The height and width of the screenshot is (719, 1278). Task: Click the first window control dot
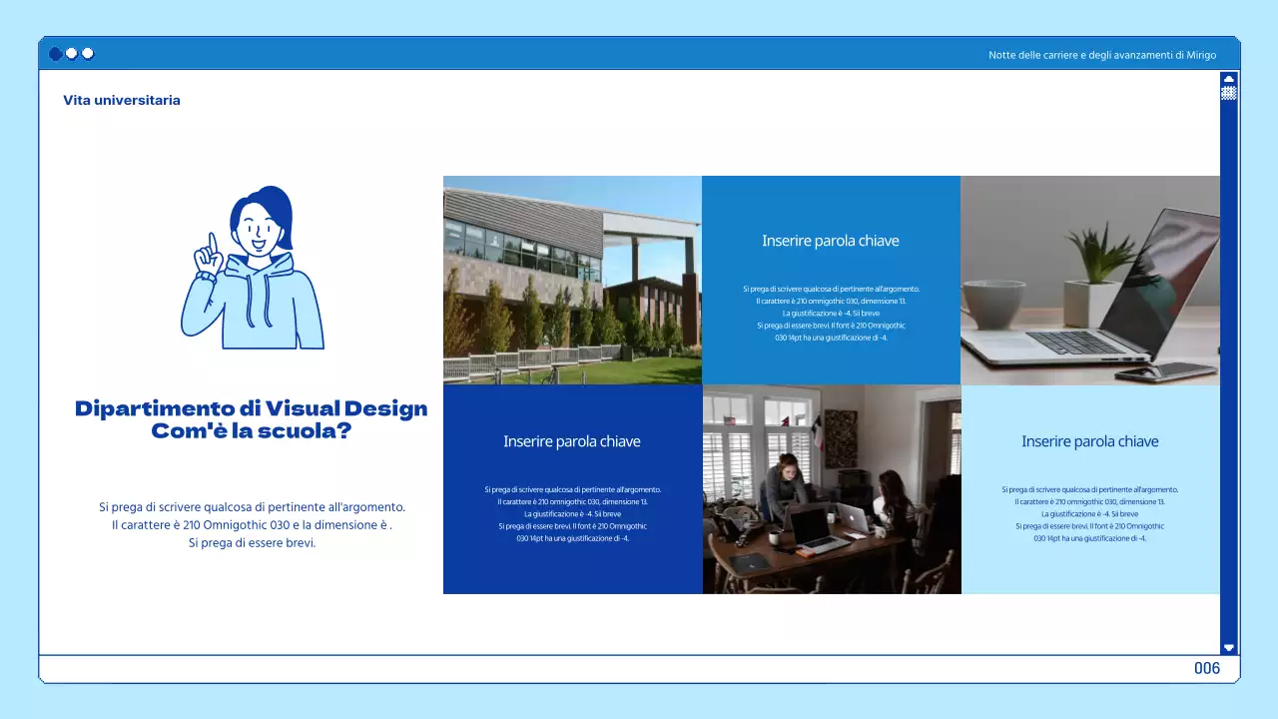pyautogui.click(x=55, y=54)
